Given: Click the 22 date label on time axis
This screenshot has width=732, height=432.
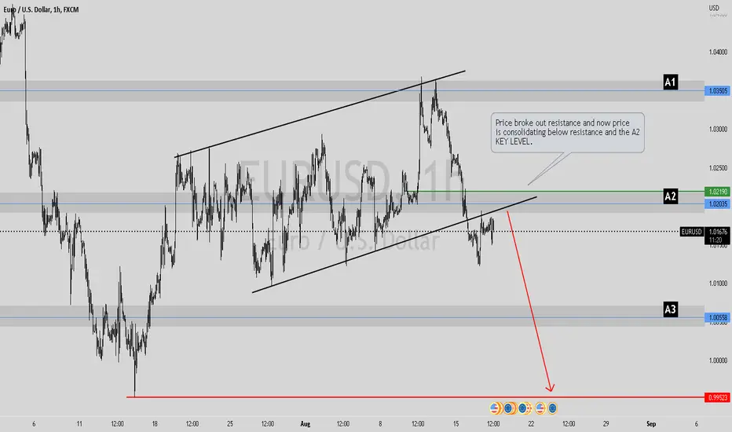Looking at the screenshot, I should coord(531,424).
